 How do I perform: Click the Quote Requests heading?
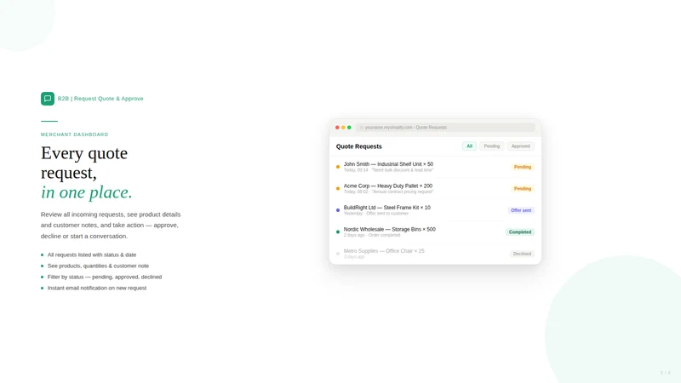click(358, 146)
